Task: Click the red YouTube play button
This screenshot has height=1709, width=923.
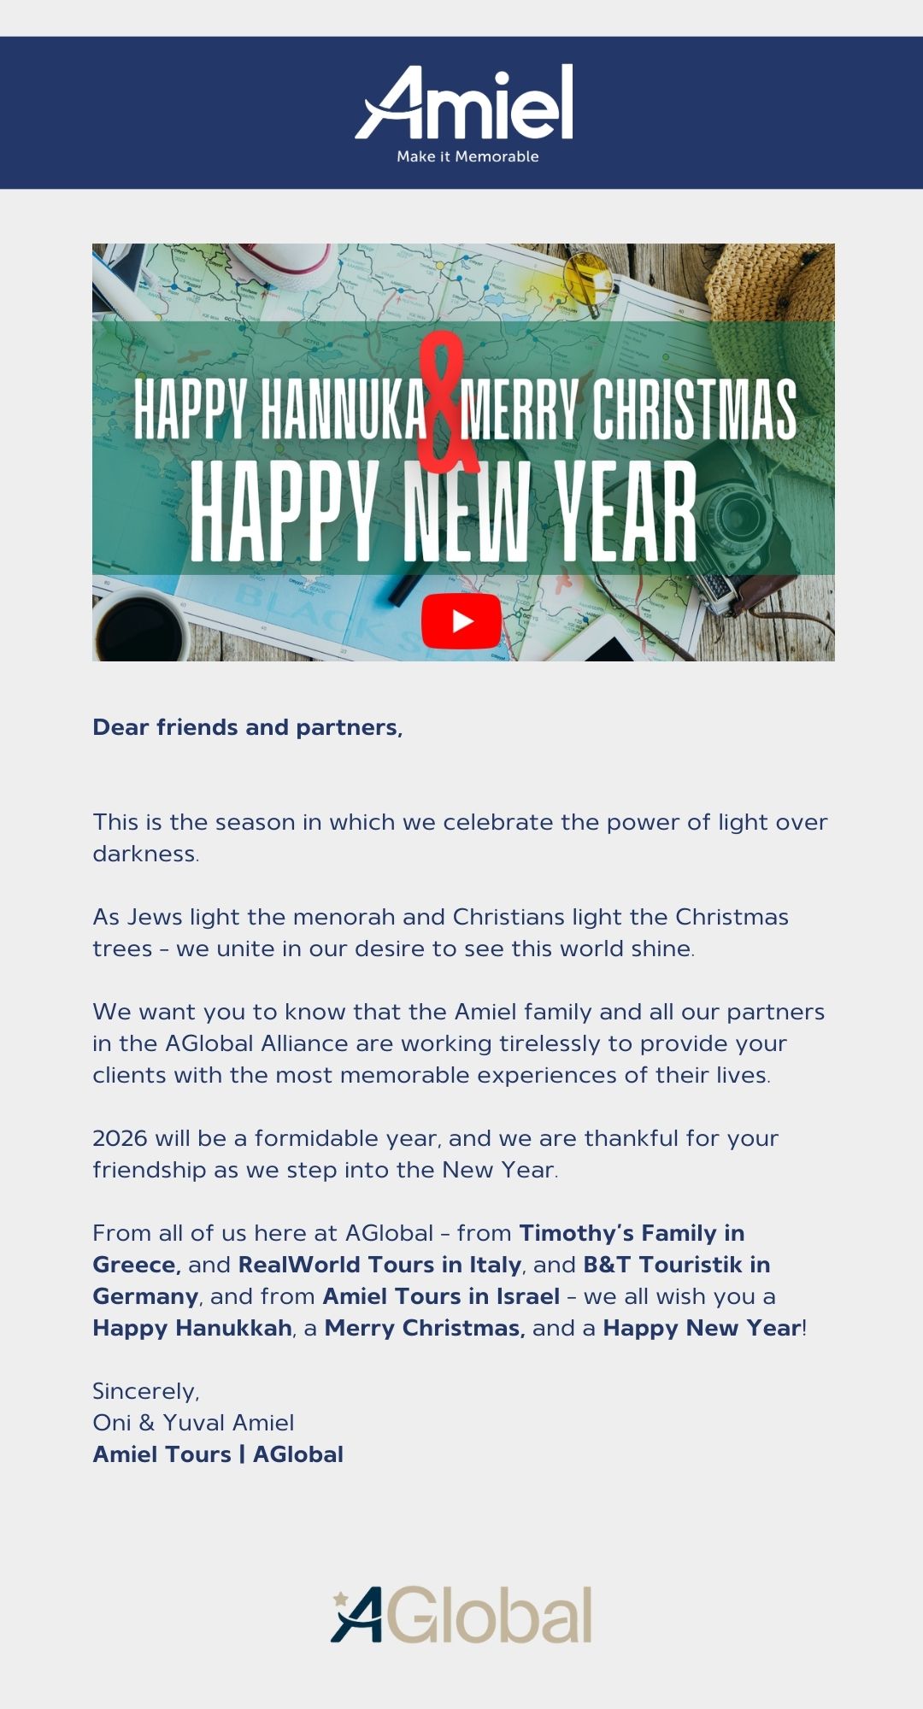Action: [461, 621]
